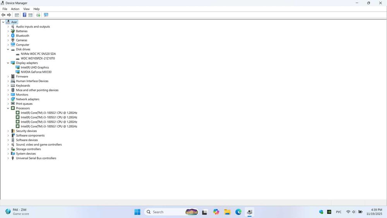Expand the Computer category
Image resolution: width=387 pixels, height=218 pixels.
8,45
